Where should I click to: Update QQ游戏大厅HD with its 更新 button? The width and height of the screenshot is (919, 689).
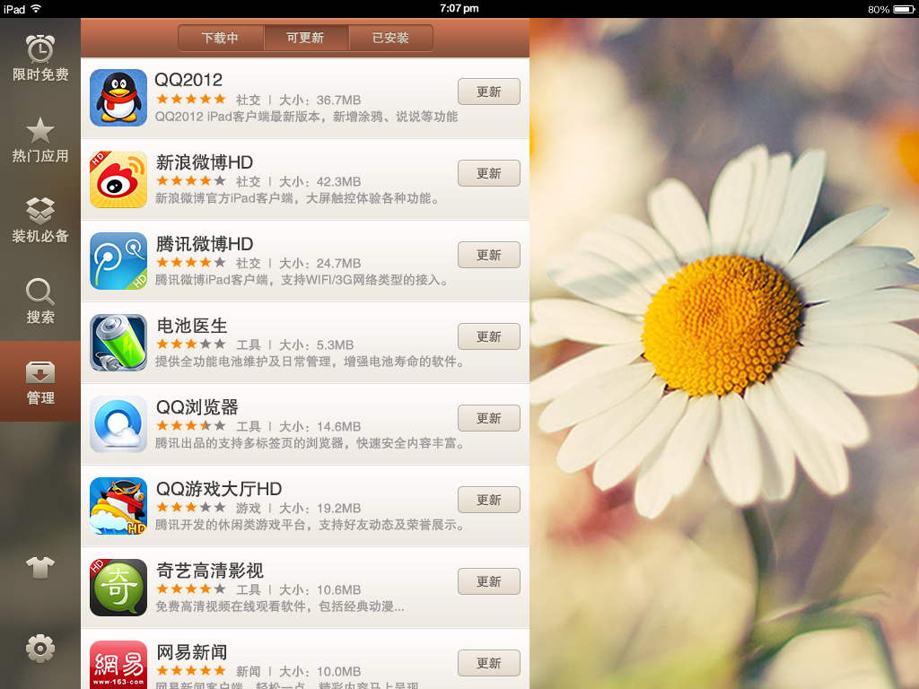489,500
